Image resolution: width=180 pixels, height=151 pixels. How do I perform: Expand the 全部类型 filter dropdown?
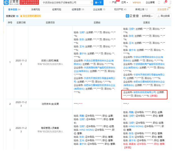click(x=147, y=16)
